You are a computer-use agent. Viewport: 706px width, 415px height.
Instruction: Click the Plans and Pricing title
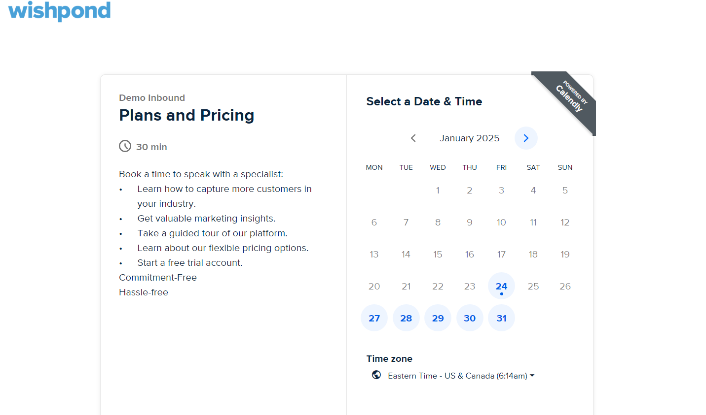tap(186, 115)
